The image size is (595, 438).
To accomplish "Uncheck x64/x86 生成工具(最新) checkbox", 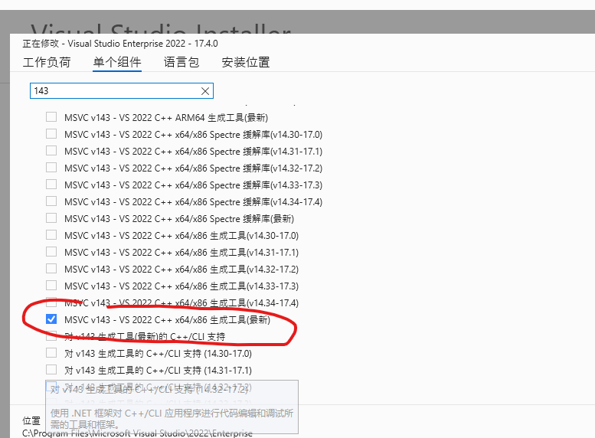I will [x=51, y=319].
